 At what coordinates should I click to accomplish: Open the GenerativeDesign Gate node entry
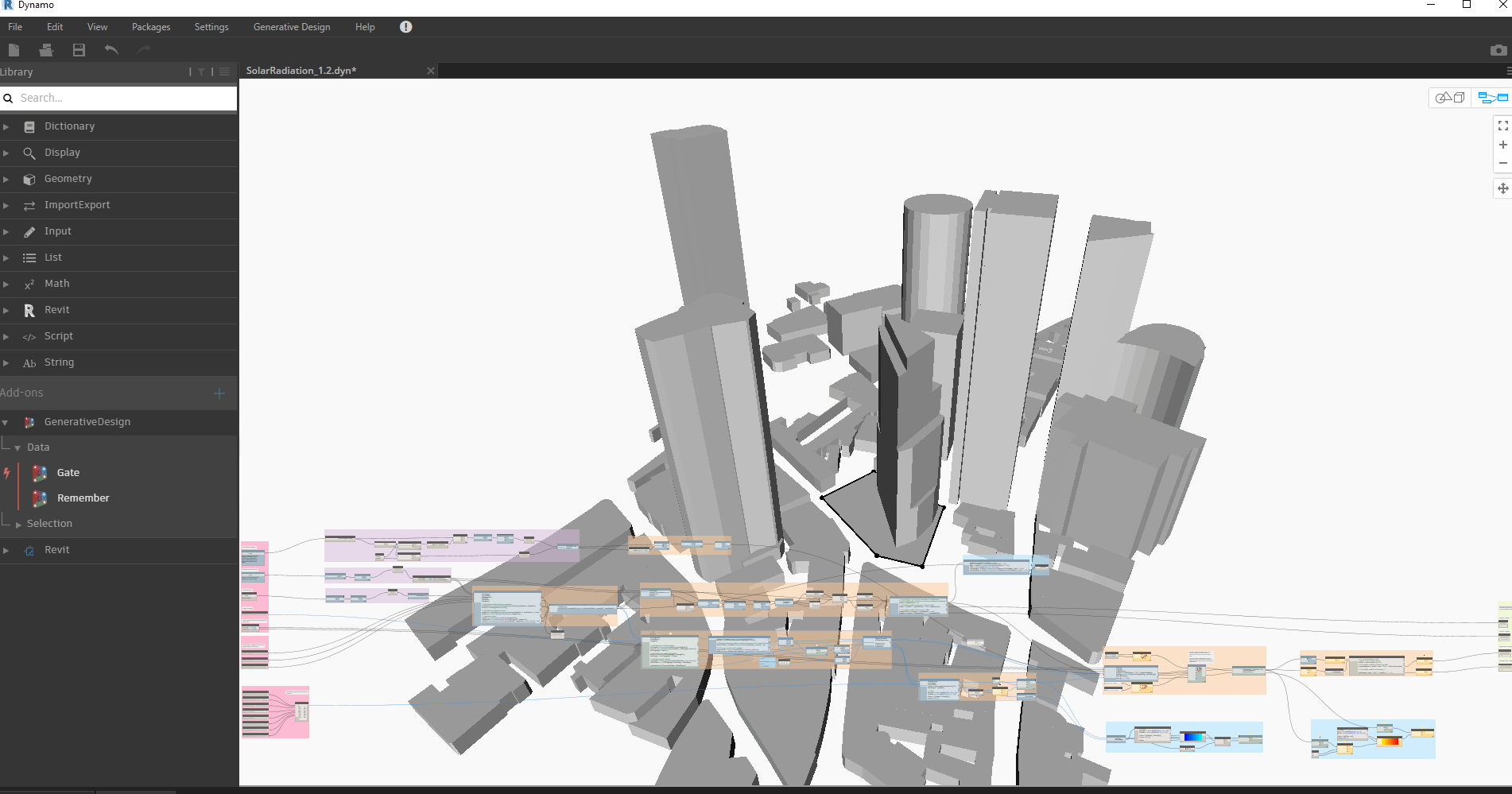68,472
